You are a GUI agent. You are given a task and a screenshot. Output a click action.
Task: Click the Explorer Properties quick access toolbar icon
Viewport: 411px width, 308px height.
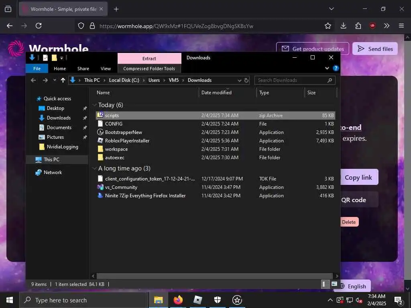(45, 58)
